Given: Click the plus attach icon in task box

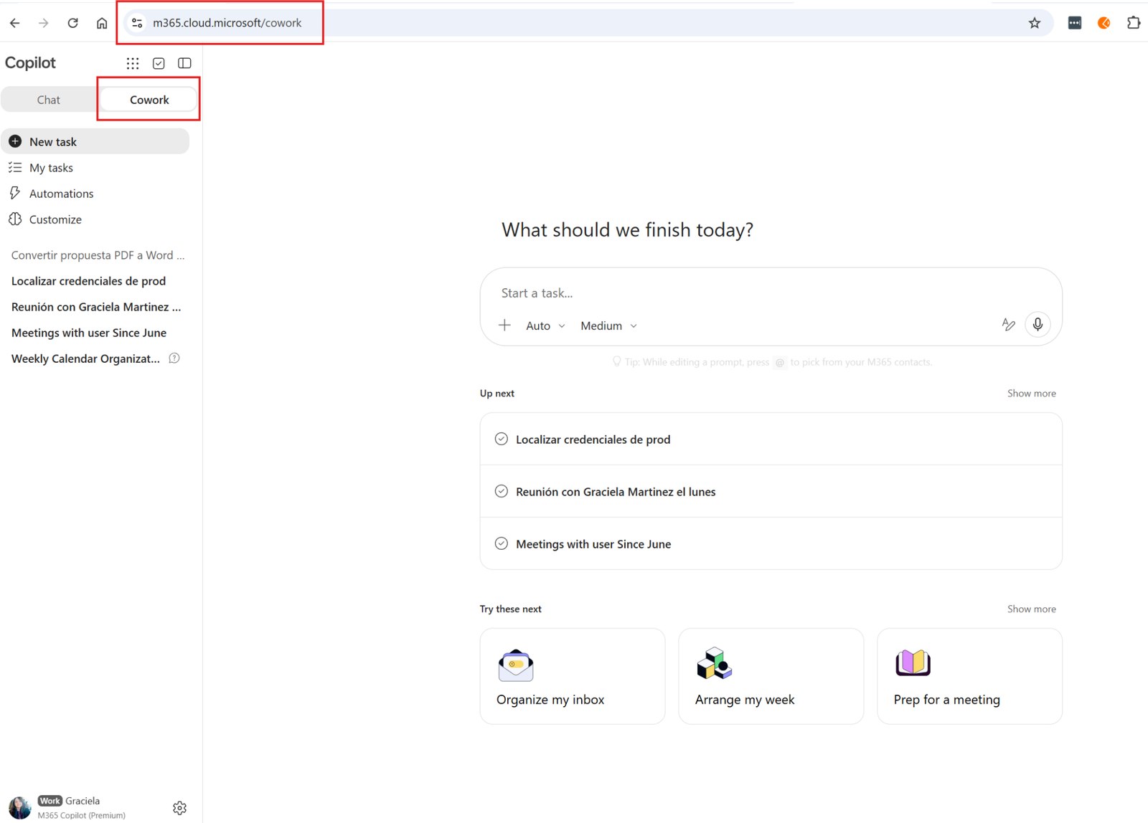Looking at the screenshot, I should coord(504,325).
